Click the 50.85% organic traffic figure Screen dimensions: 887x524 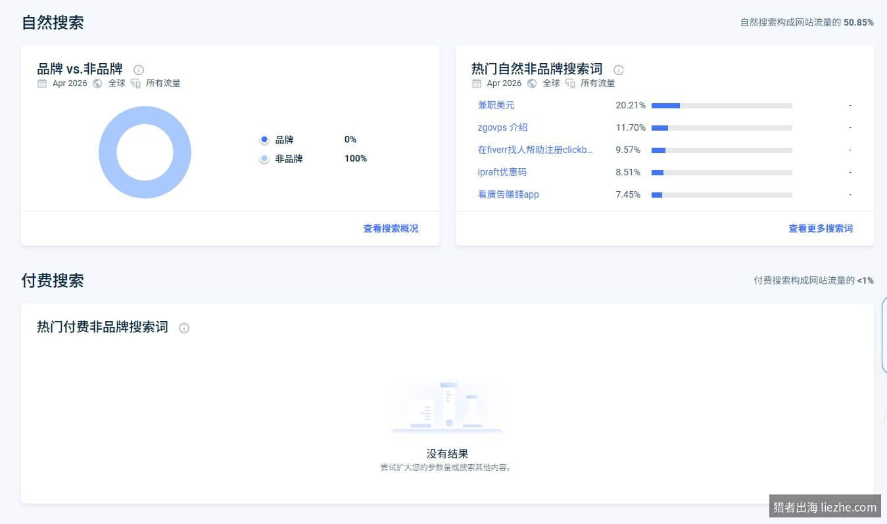click(x=859, y=22)
